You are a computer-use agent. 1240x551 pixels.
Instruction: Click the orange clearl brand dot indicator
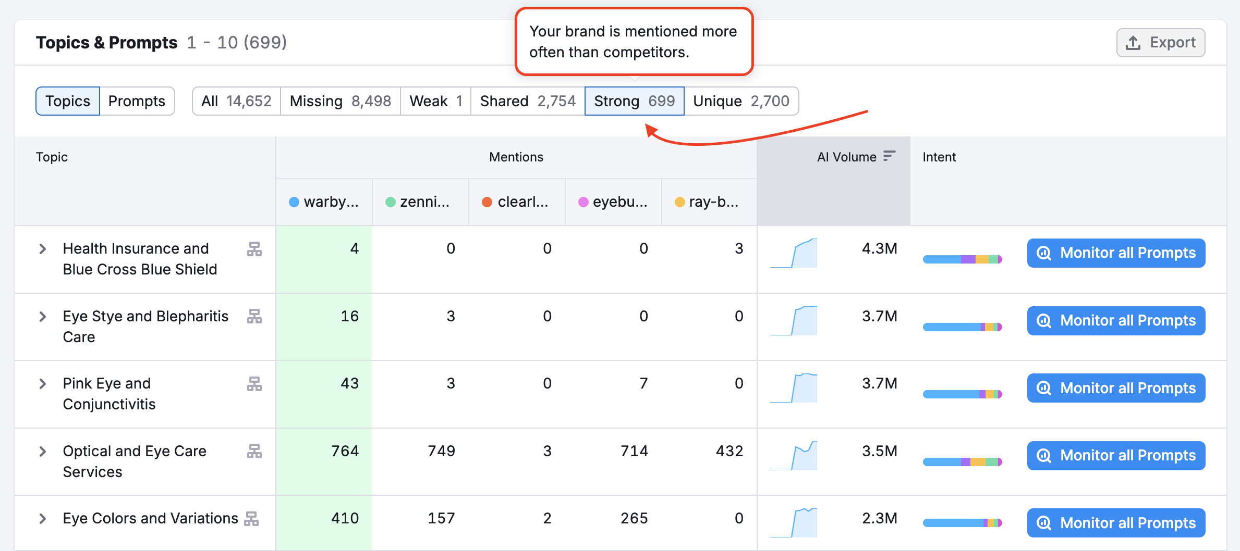487,202
